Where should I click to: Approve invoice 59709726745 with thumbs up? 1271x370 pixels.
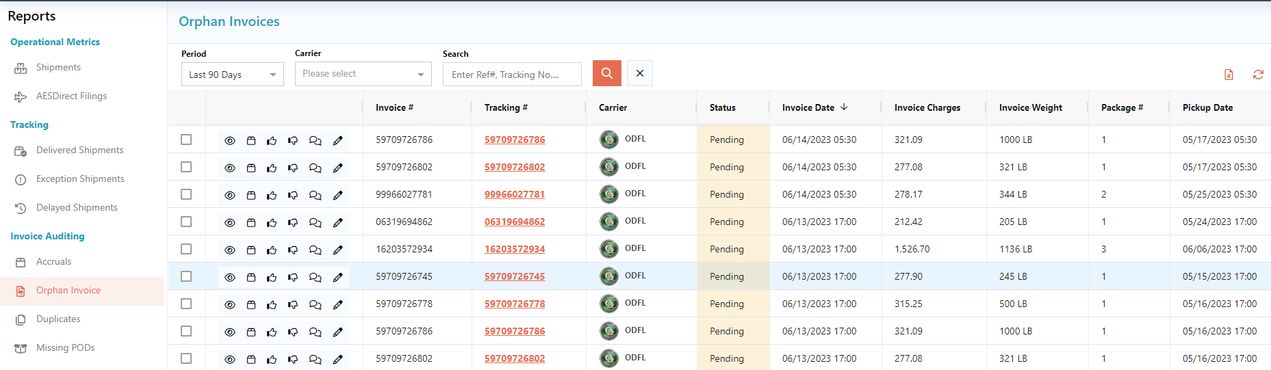pyautogui.click(x=272, y=277)
